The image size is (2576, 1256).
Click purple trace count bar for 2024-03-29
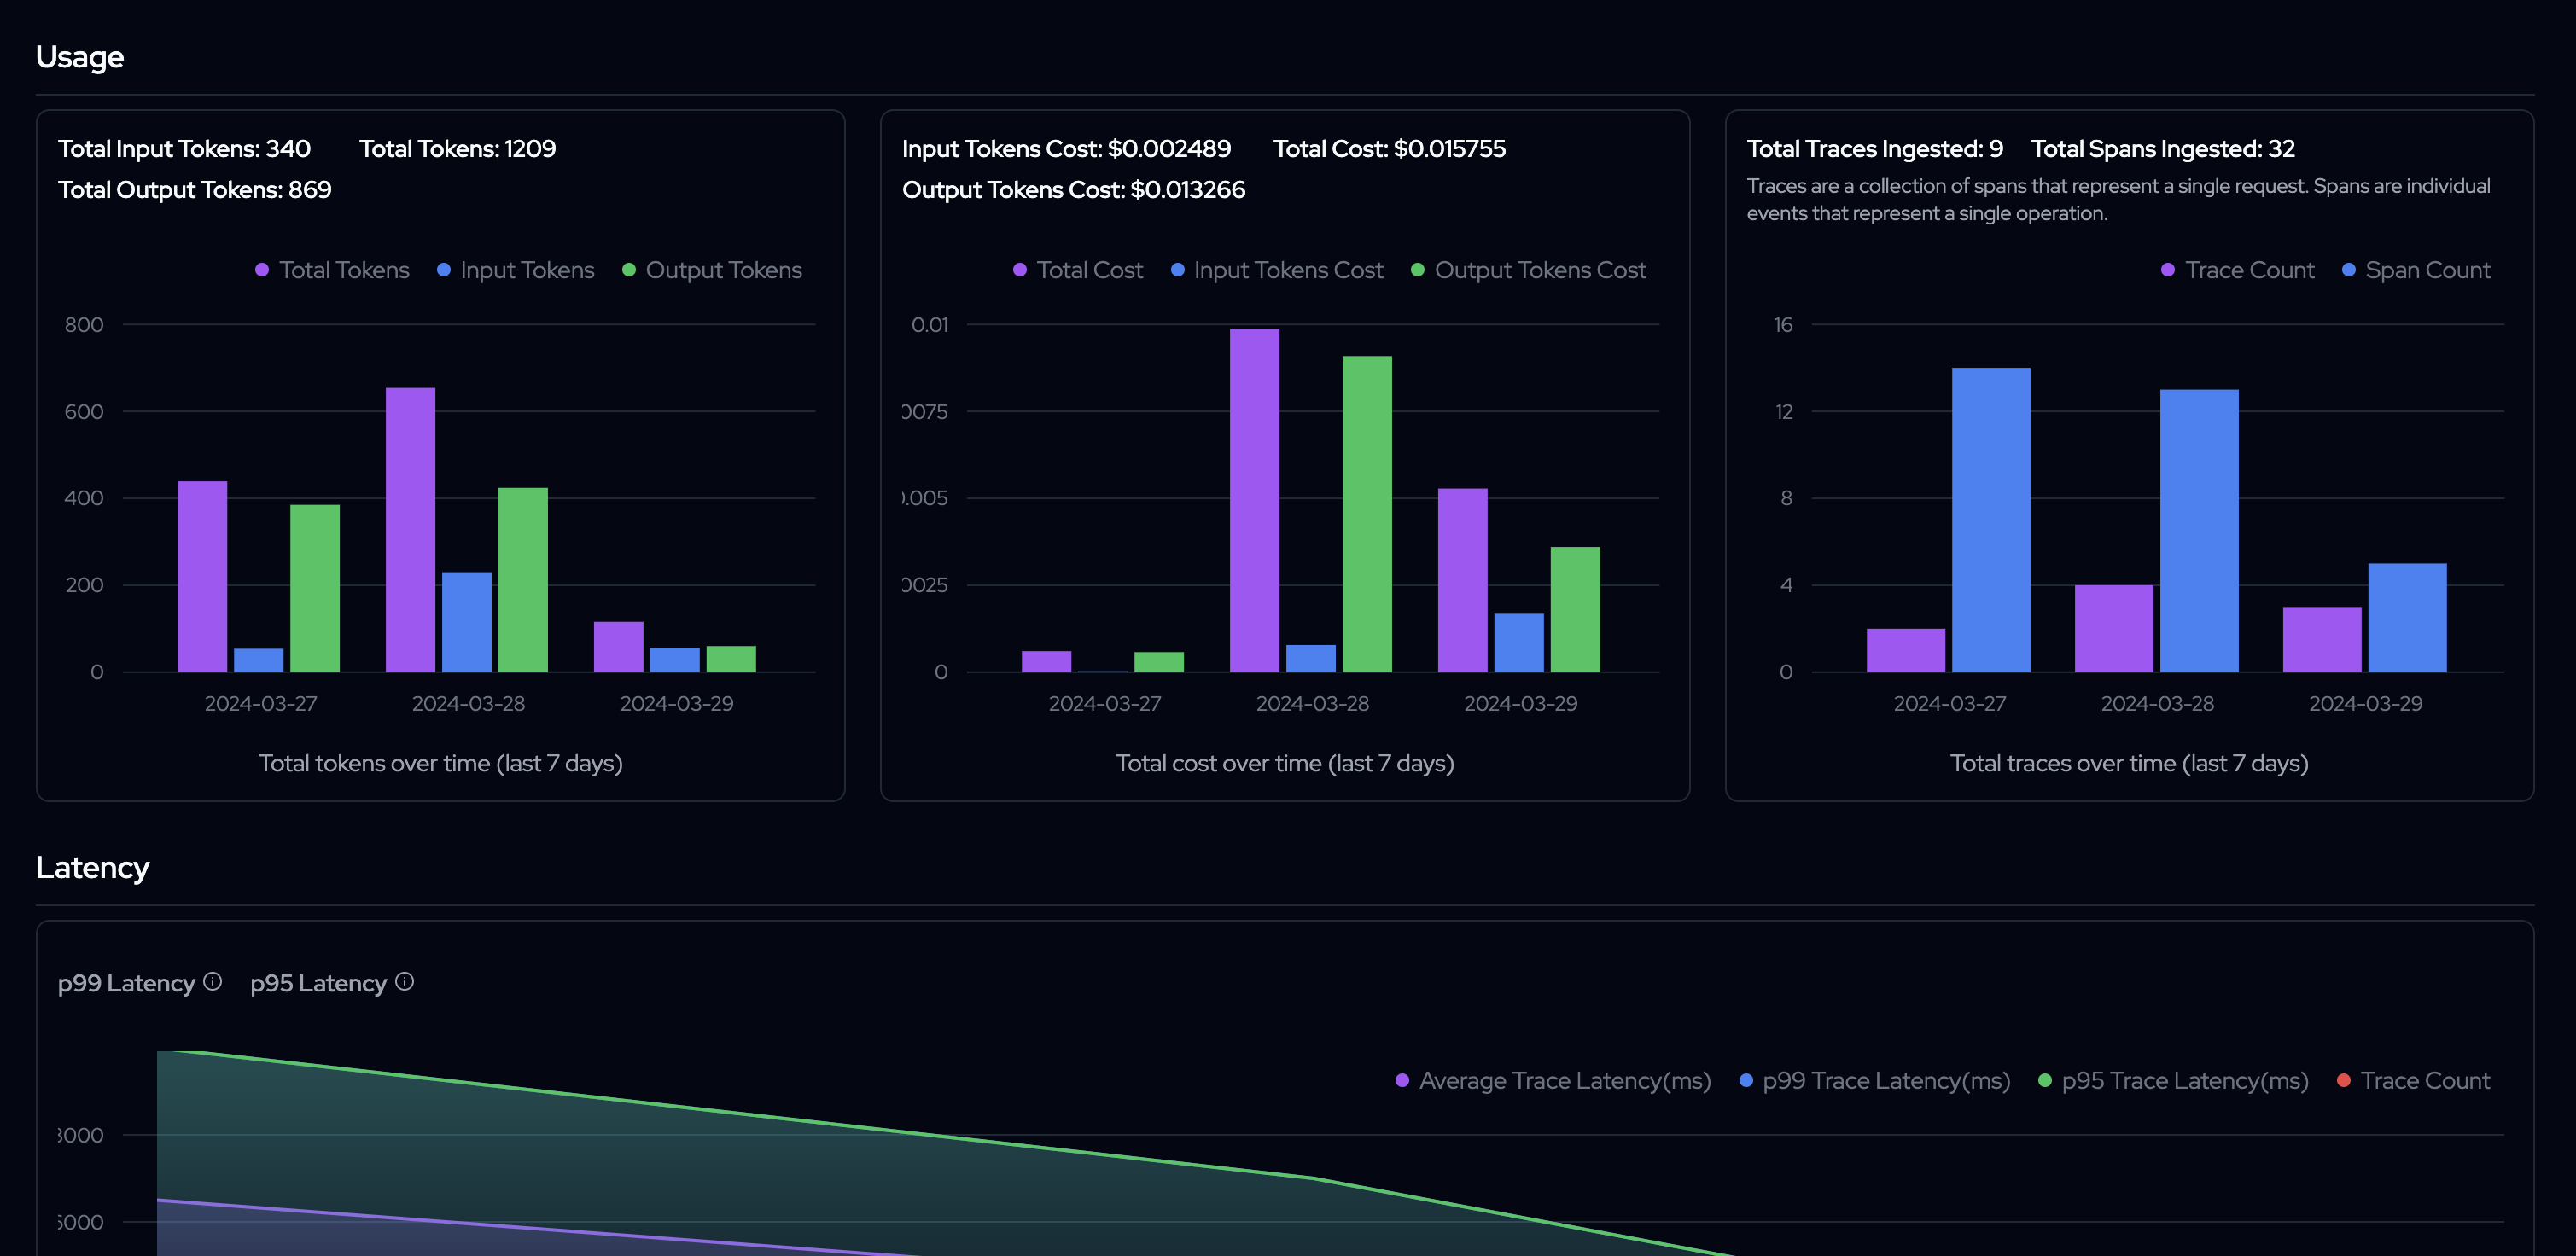tap(2321, 639)
